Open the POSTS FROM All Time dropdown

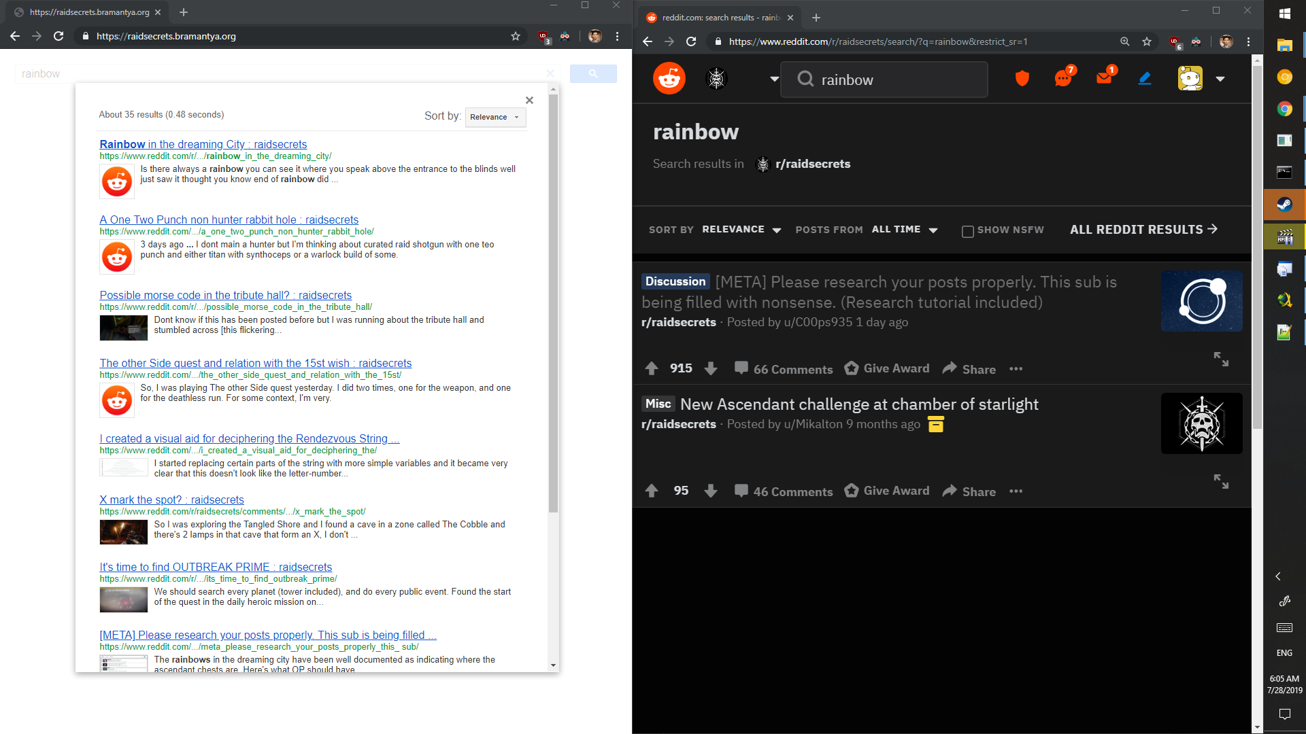click(x=905, y=230)
